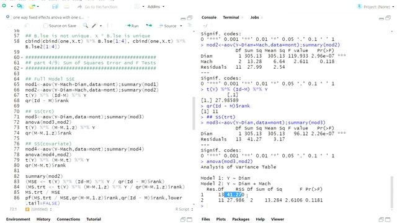Image resolution: width=397 pixels, height=223 pixels.
Task: Click the Create Project icon
Action: click(x=20, y=6)
